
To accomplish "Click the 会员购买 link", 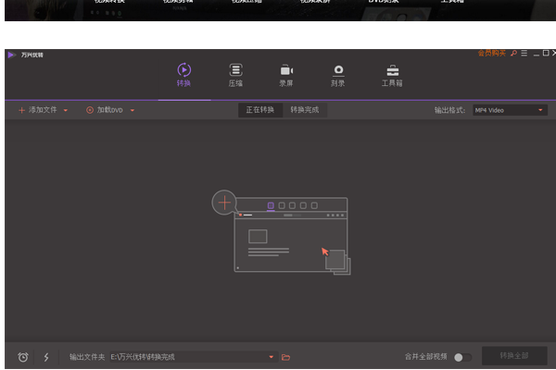I will (x=491, y=55).
